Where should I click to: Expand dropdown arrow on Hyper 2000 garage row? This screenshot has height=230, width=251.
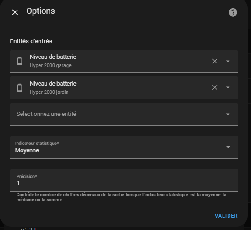tap(228, 61)
